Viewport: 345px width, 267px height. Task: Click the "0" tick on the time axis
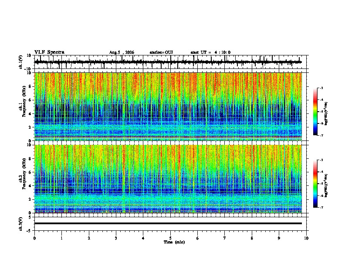[34, 238]
